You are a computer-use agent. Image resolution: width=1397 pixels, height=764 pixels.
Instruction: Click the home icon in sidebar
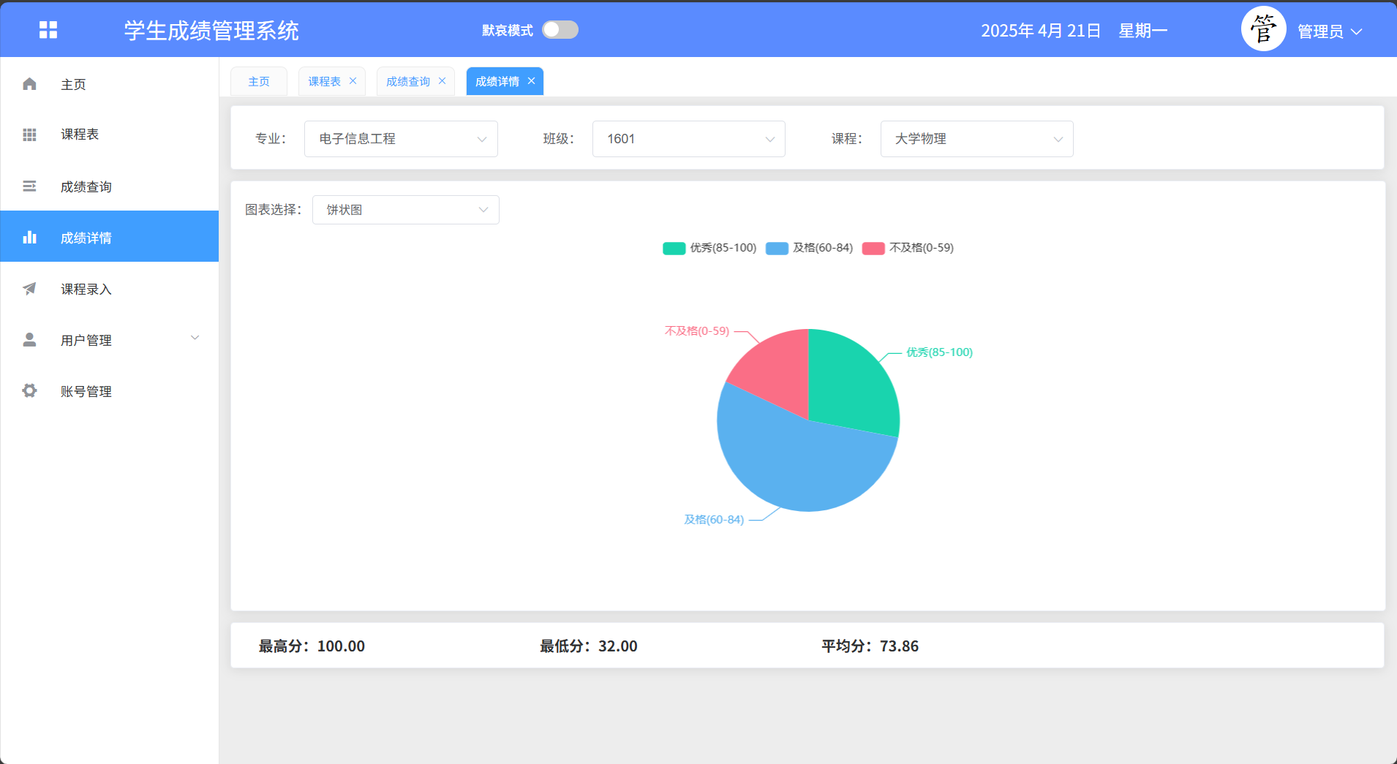[29, 84]
